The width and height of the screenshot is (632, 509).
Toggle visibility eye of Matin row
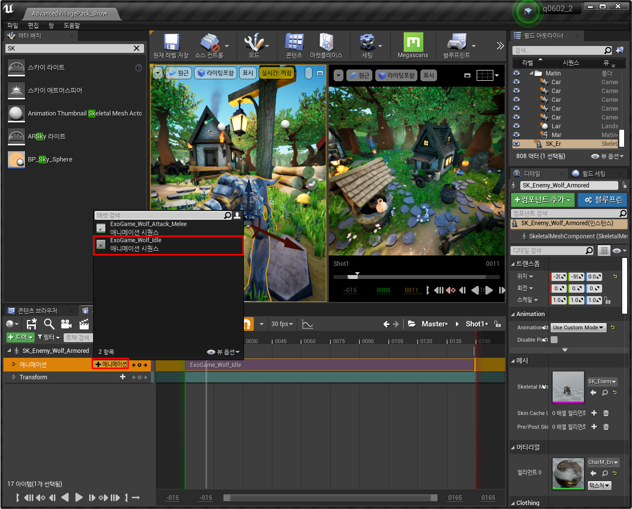[x=516, y=73]
